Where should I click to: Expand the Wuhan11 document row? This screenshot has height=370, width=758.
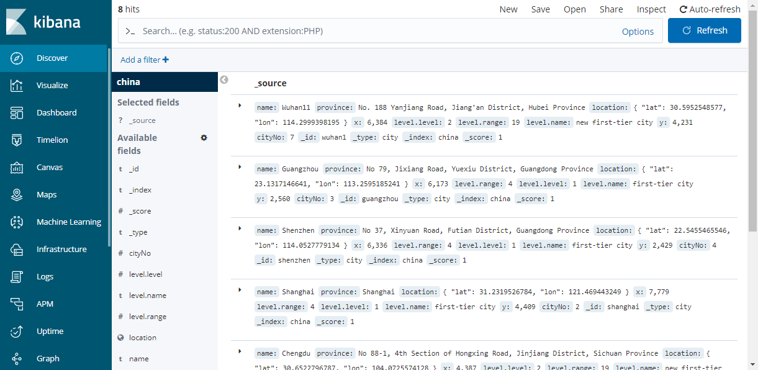tap(240, 106)
